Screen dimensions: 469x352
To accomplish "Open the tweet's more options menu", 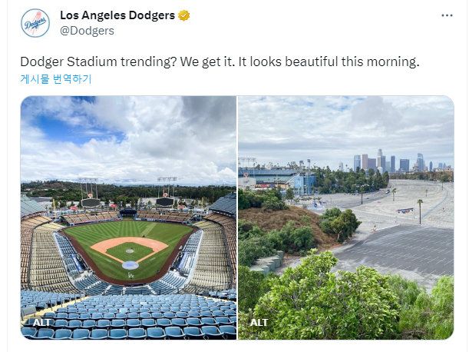I will point(447,15).
